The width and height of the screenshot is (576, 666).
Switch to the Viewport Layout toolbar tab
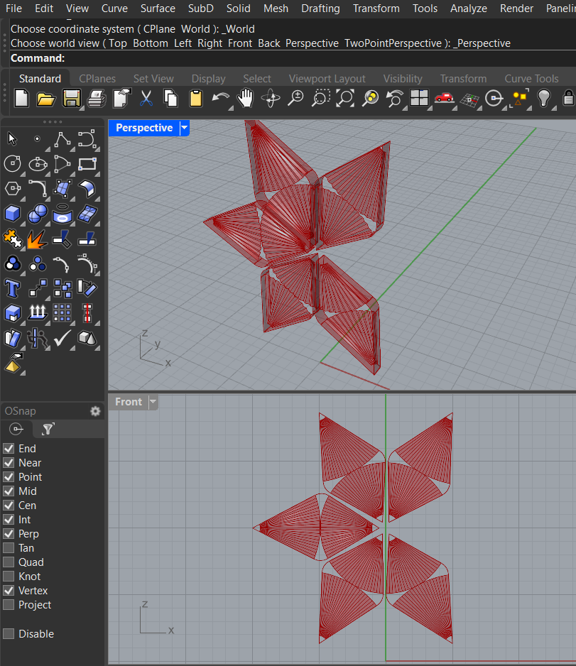[327, 79]
